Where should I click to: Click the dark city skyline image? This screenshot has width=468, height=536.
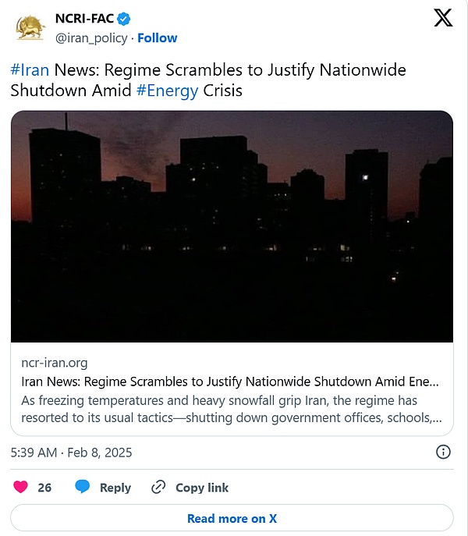click(x=232, y=226)
